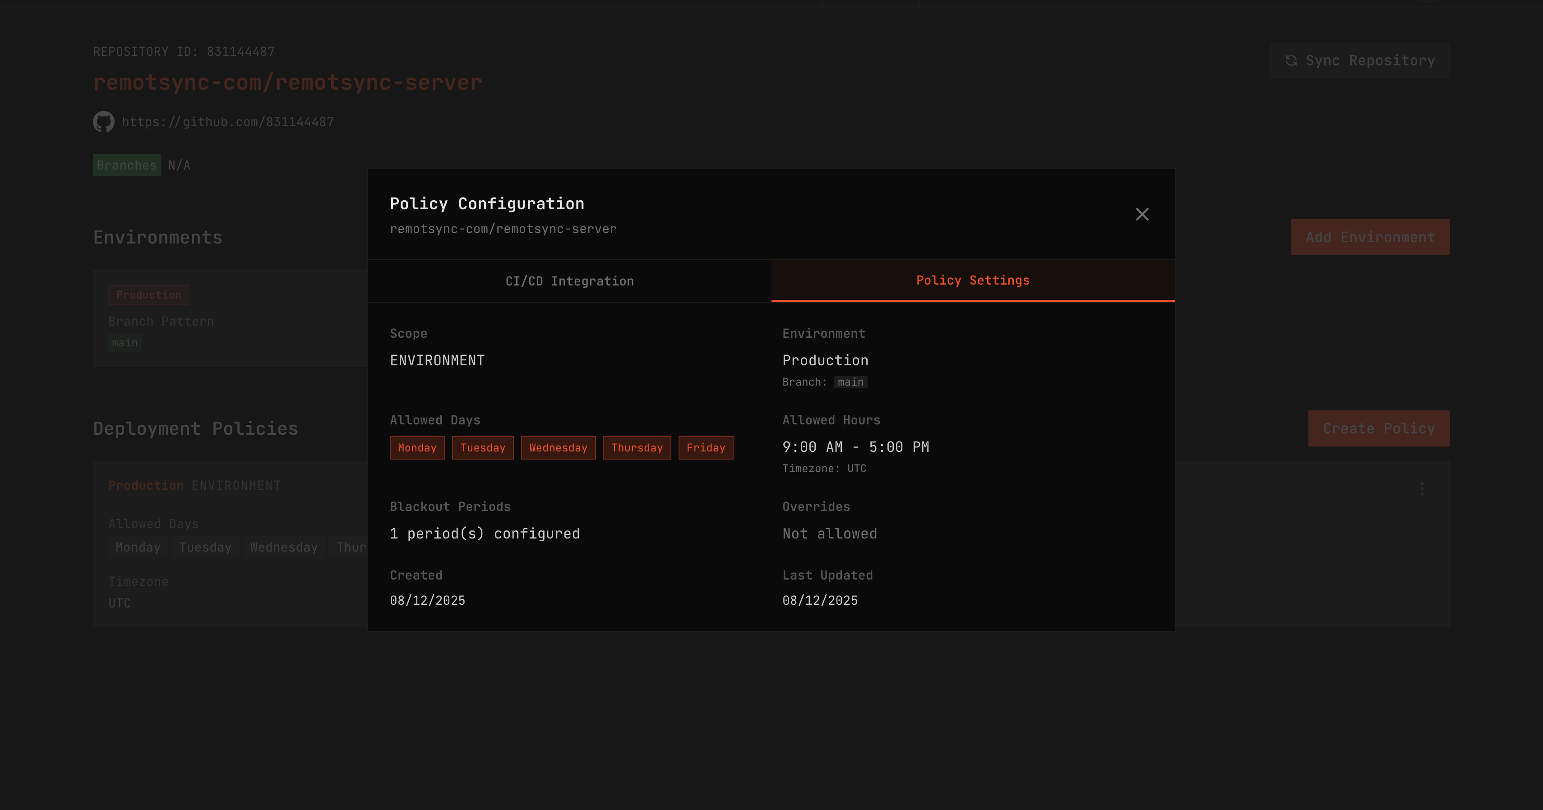Viewport: 1543px width, 810px height.
Task: Open the policy three-dot options menu
Action: [x=1421, y=489]
